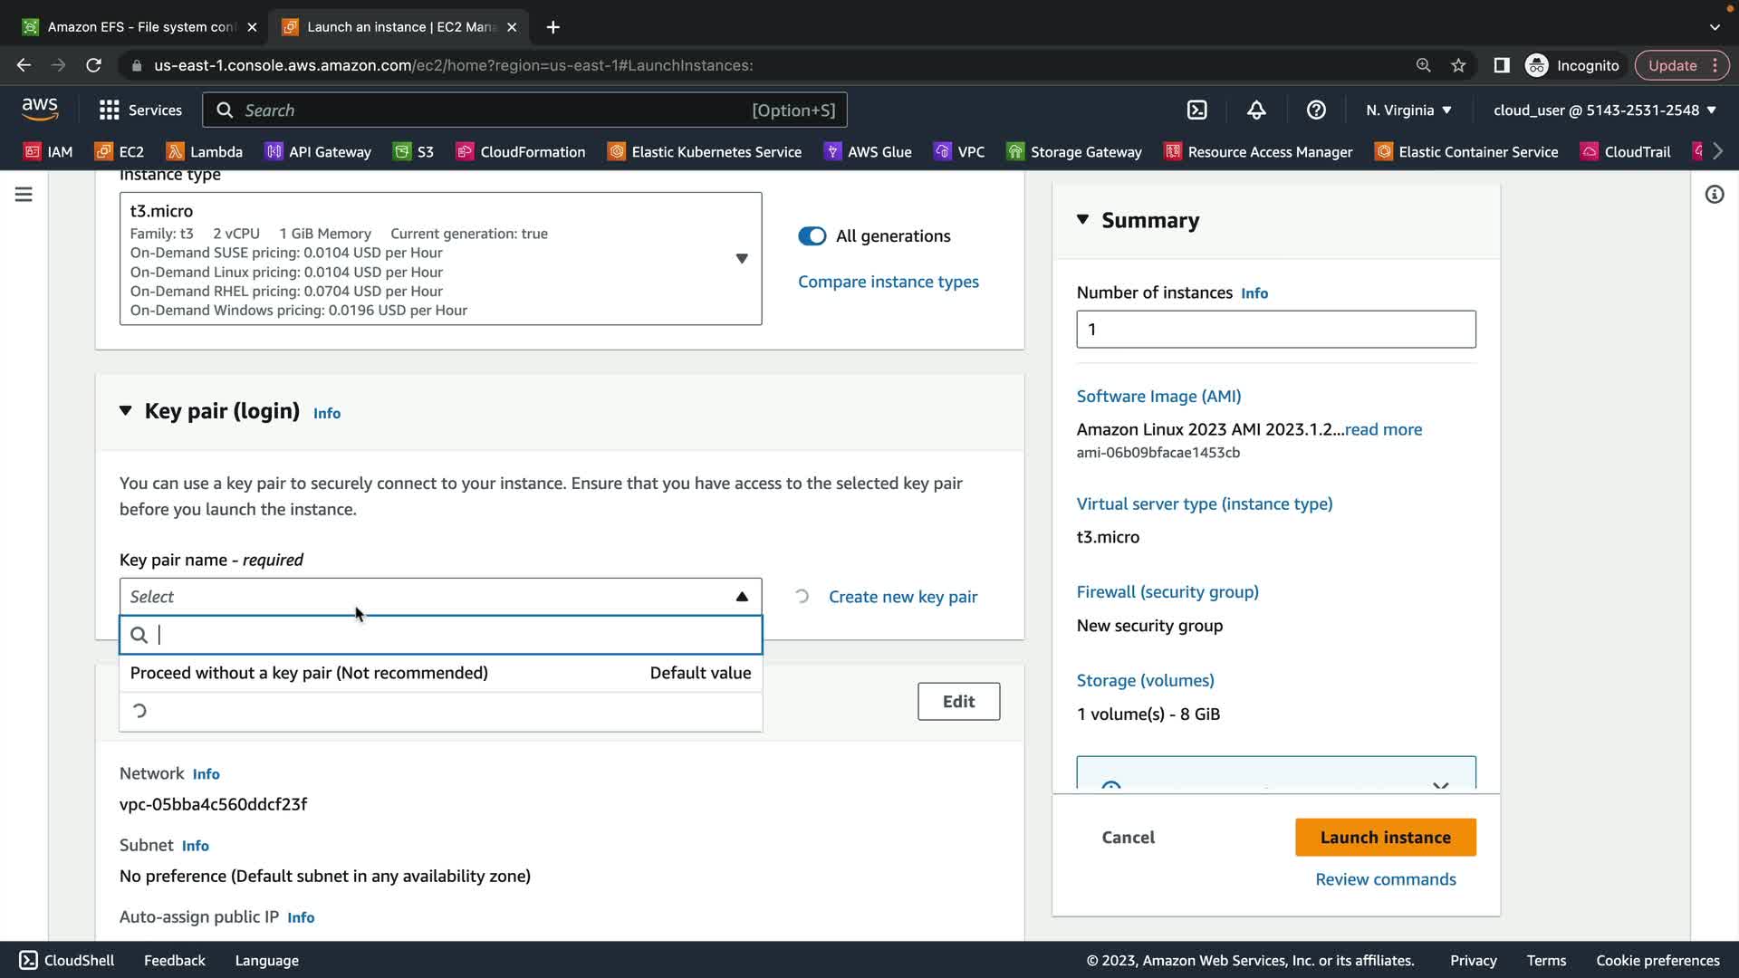Expand the hamburger side navigation menu
1739x978 pixels.
coord(24,195)
